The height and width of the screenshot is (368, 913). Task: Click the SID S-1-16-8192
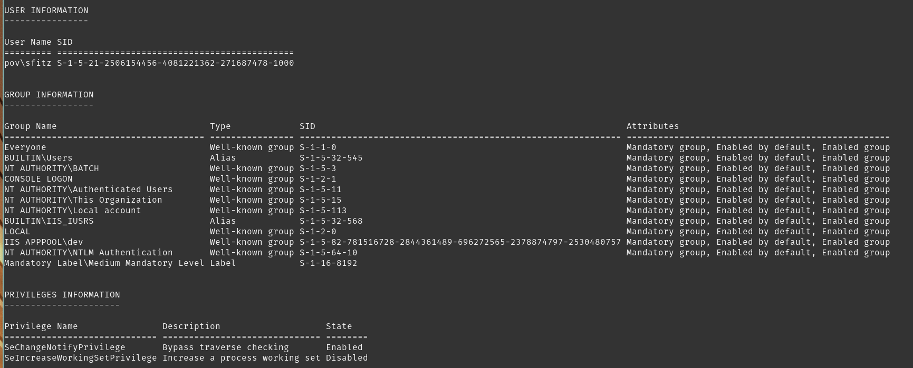coord(328,263)
